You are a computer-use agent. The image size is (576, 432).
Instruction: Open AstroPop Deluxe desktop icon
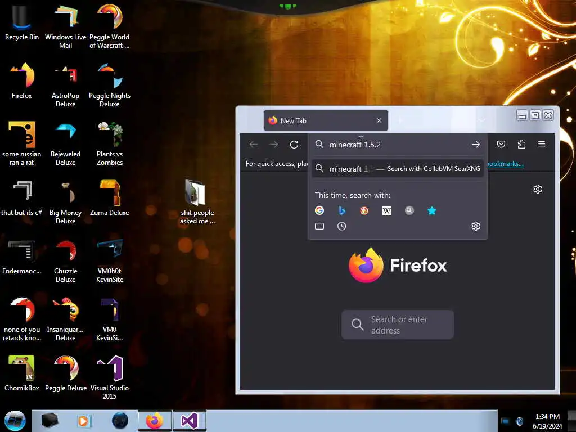65,85
